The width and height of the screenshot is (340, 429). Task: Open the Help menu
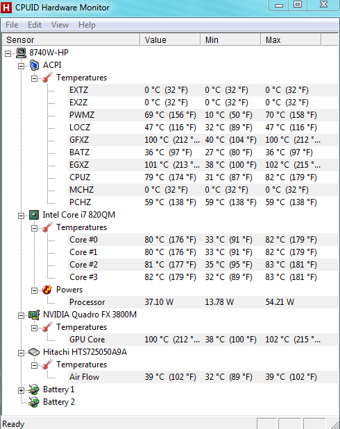pyautogui.click(x=87, y=25)
